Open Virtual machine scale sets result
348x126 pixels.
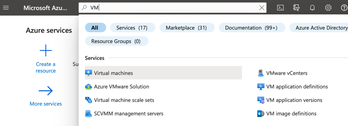[124, 100]
